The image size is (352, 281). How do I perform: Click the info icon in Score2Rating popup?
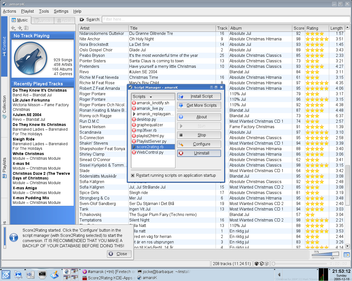coord(13,238)
